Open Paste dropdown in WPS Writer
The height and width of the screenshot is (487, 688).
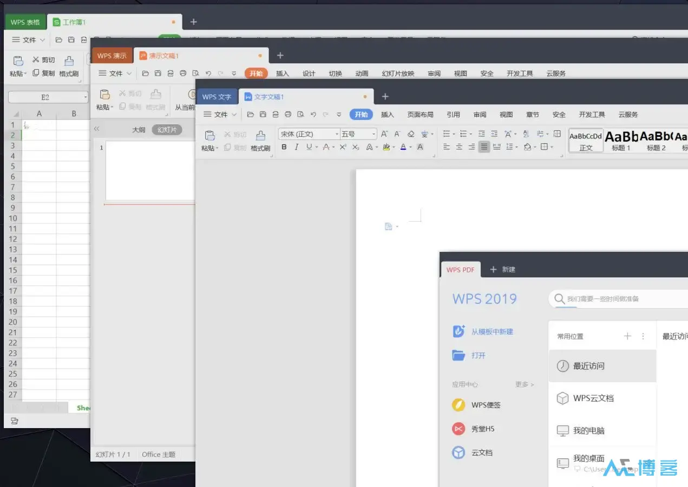click(217, 149)
